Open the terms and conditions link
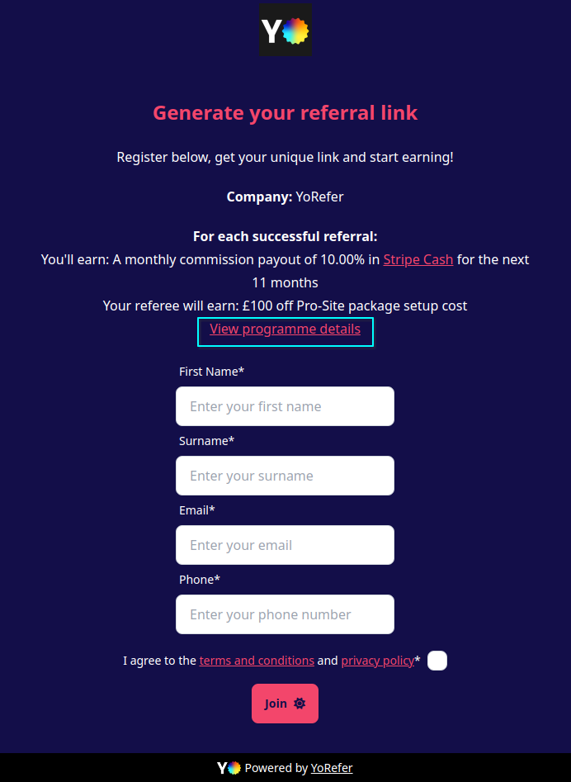Image resolution: width=571 pixels, height=782 pixels. 257,661
